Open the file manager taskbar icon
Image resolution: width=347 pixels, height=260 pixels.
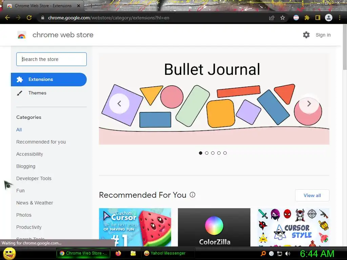pos(133,253)
